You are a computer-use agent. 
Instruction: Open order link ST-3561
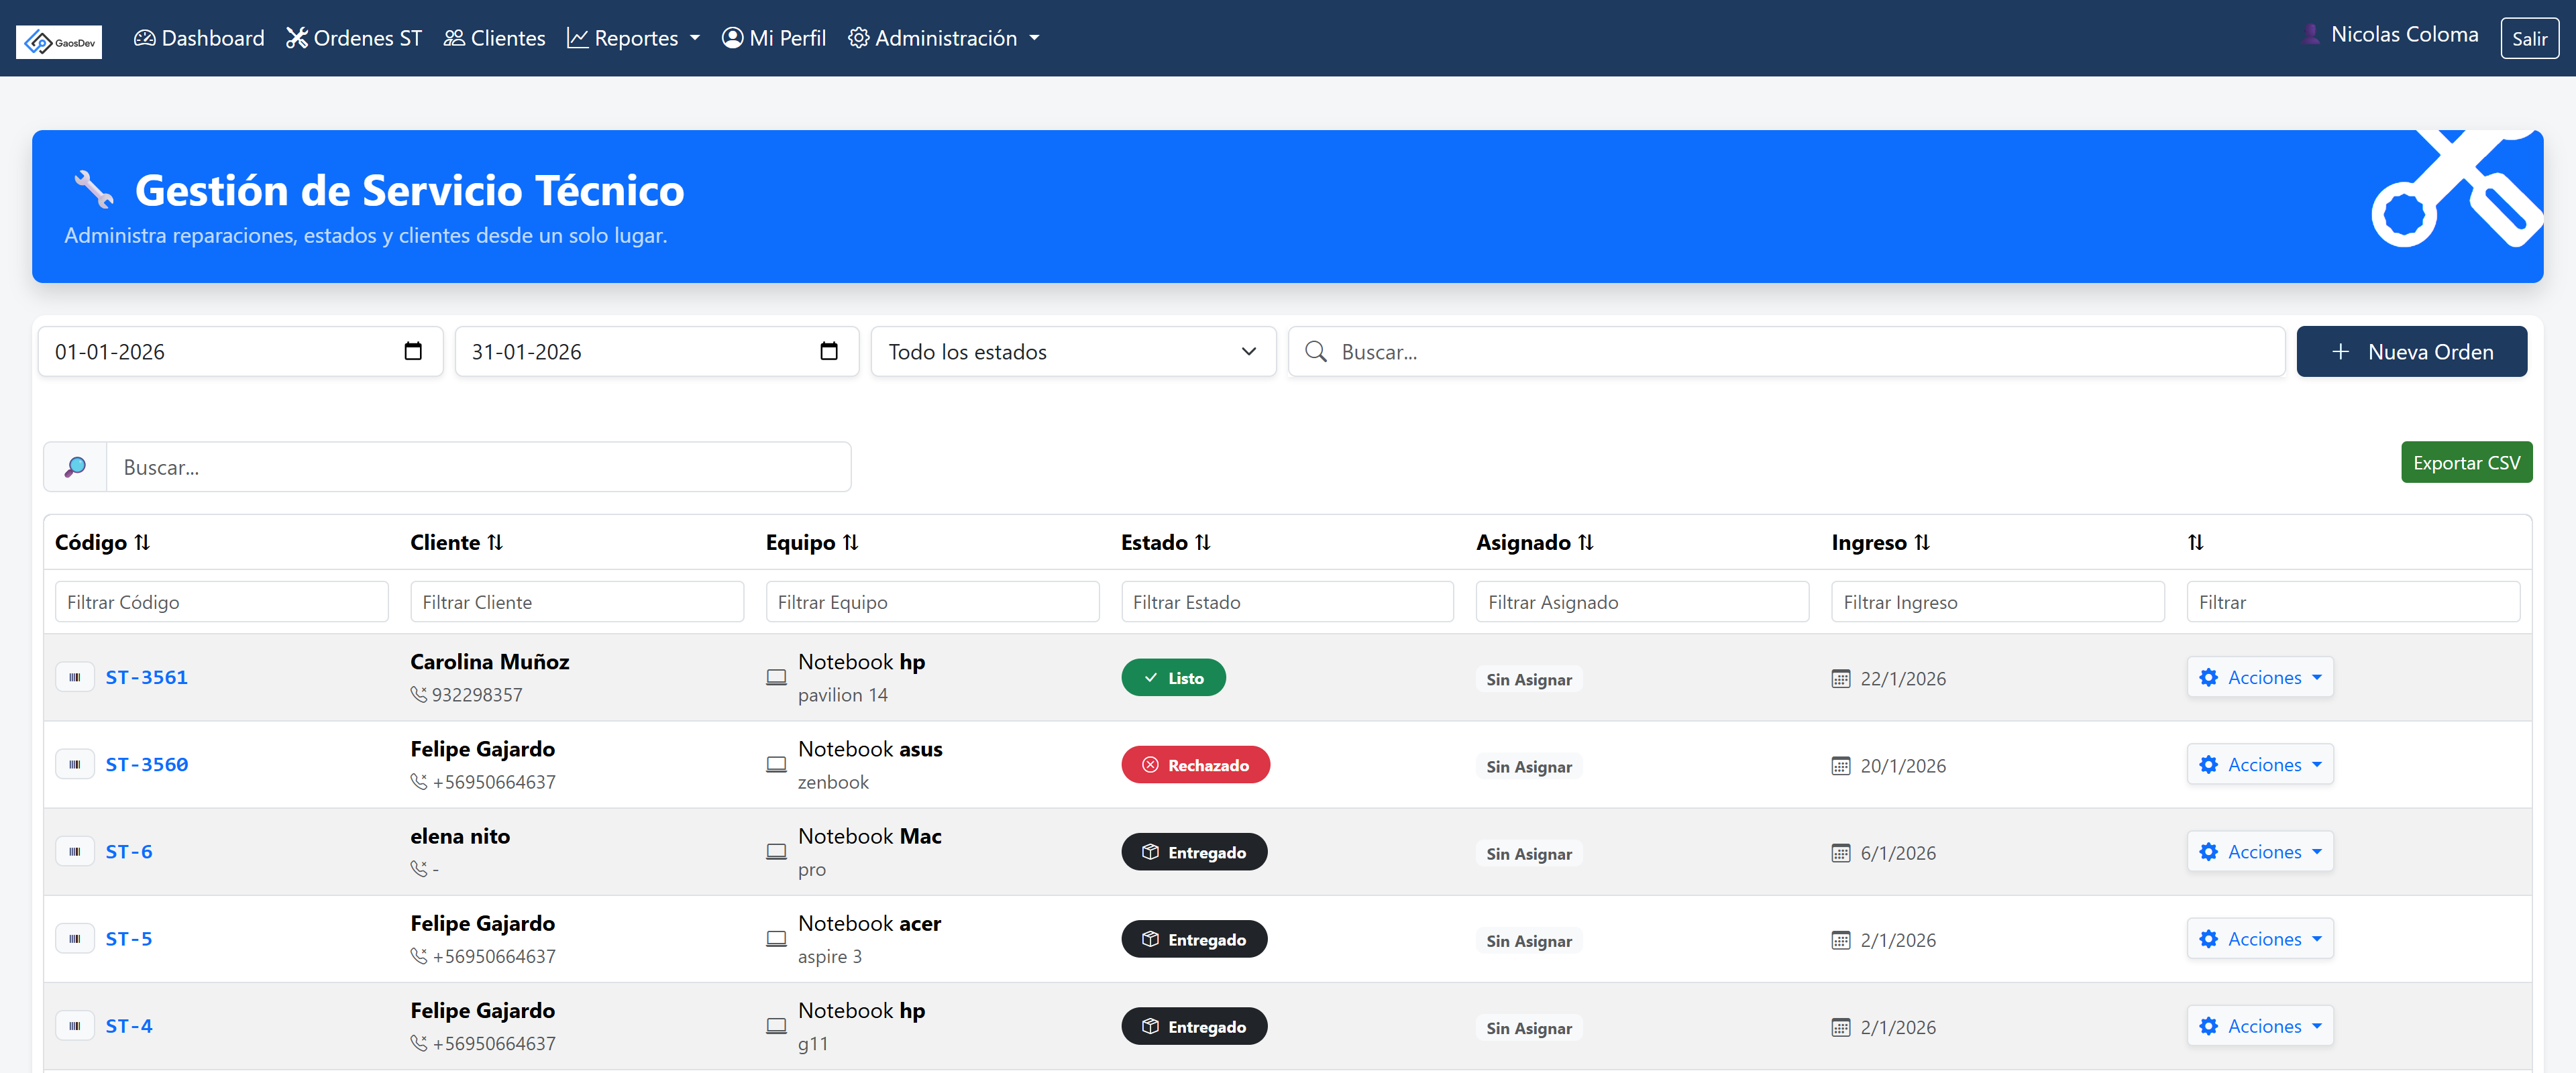pos(147,678)
